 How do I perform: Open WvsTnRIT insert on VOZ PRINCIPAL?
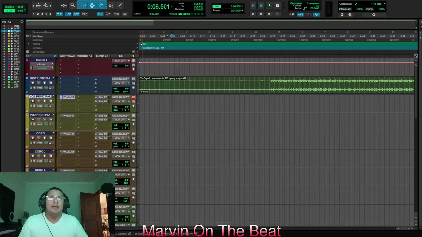point(69,97)
